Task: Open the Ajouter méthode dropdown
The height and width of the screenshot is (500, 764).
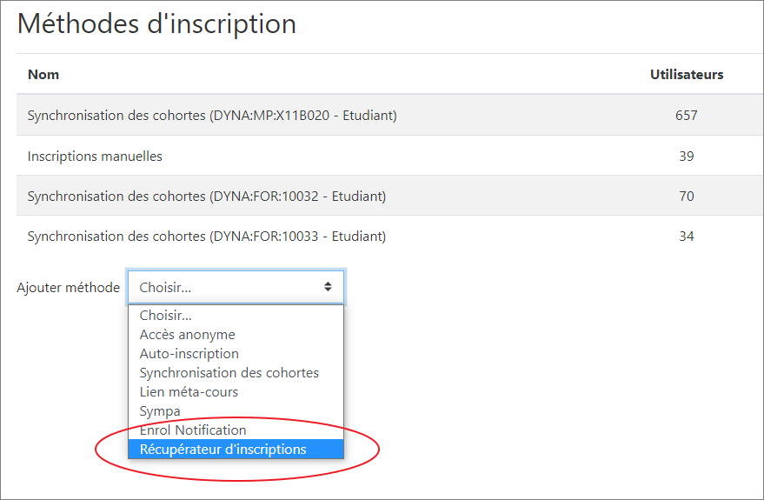Action: click(x=235, y=287)
